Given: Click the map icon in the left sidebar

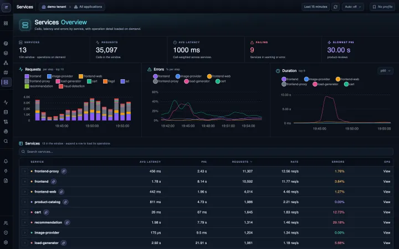Looking at the screenshot, I should coord(6,72).
